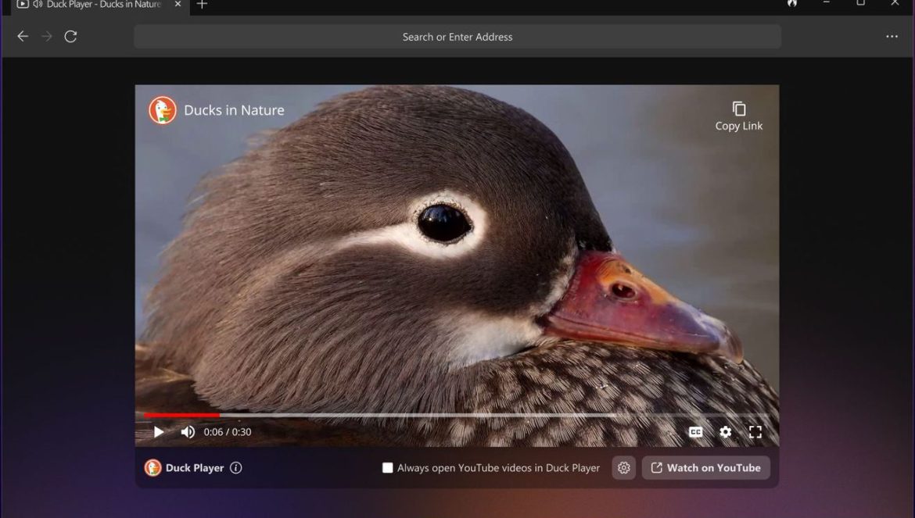The image size is (915, 518).
Task: Click Watch on YouTube button
Action: 705,467
